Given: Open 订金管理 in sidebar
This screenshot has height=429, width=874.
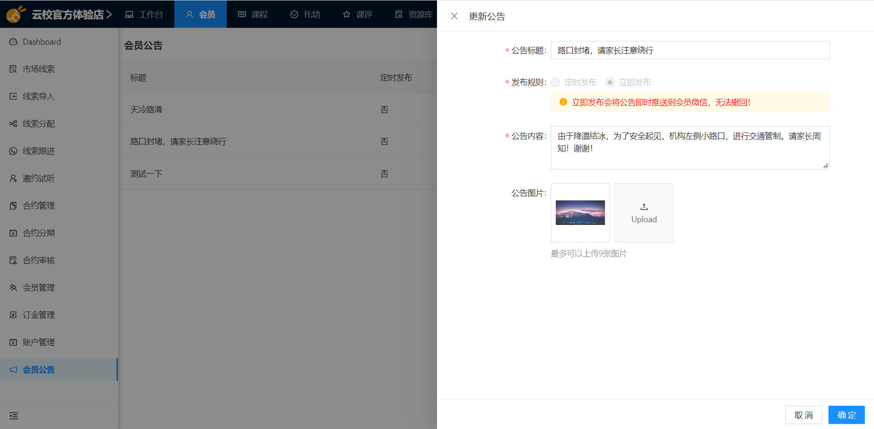Looking at the screenshot, I should pyautogui.click(x=59, y=315).
